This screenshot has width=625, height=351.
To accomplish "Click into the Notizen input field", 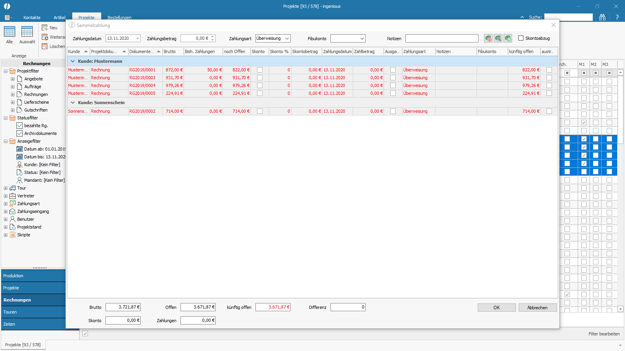I will click(x=442, y=38).
